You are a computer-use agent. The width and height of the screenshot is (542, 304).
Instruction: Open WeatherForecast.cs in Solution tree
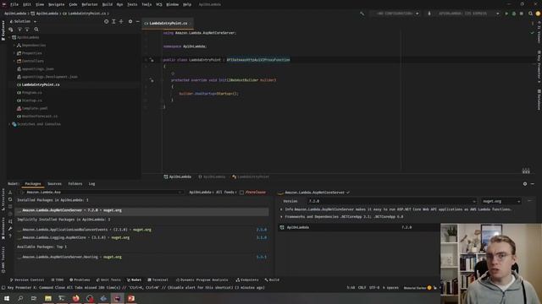coord(40,117)
